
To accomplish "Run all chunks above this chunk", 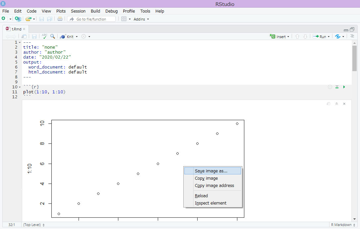I will tap(337, 87).
